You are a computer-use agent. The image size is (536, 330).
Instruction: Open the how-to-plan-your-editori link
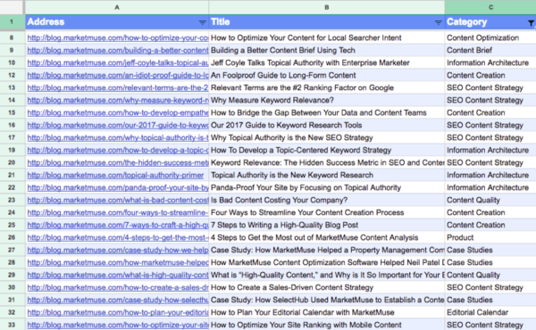[x=118, y=312]
